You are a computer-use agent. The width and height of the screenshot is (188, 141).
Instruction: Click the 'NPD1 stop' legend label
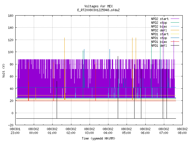(x=159, y=38)
